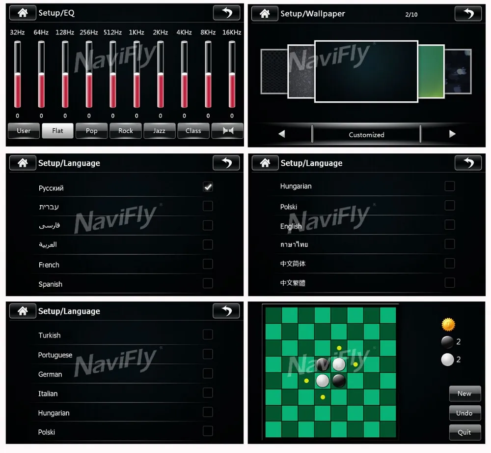Select the black piece at the board center-left top
Image resolution: width=491 pixels, height=453 pixels.
[323, 364]
